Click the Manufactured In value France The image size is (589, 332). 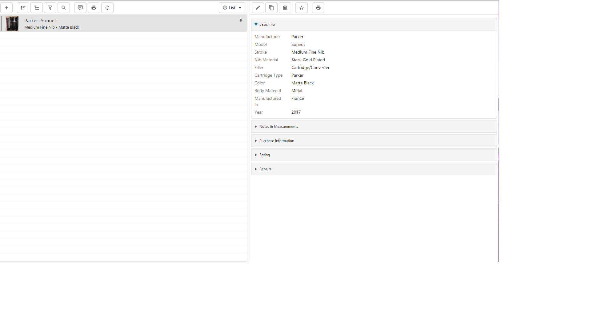(x=298, y=98)
